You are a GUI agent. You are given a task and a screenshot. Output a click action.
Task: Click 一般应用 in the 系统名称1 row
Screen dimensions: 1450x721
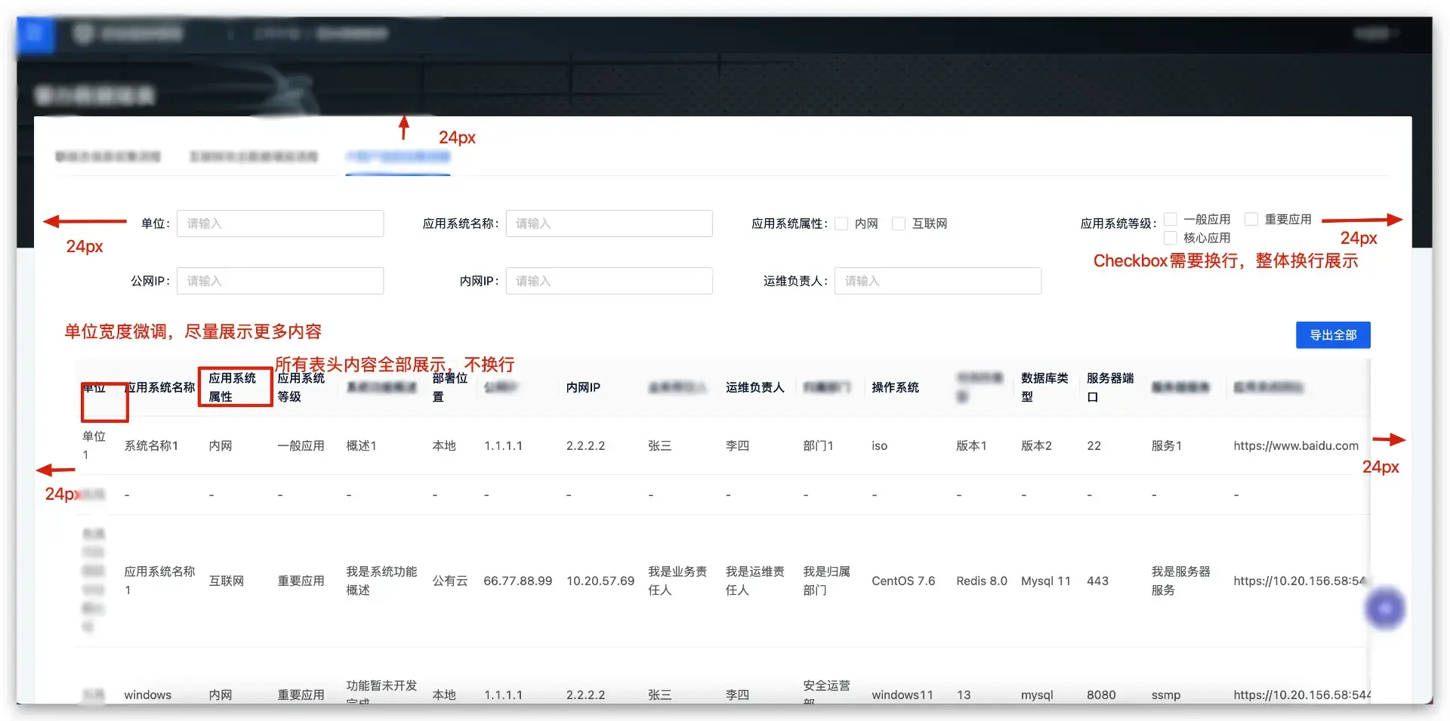click(x=301, y=445)
